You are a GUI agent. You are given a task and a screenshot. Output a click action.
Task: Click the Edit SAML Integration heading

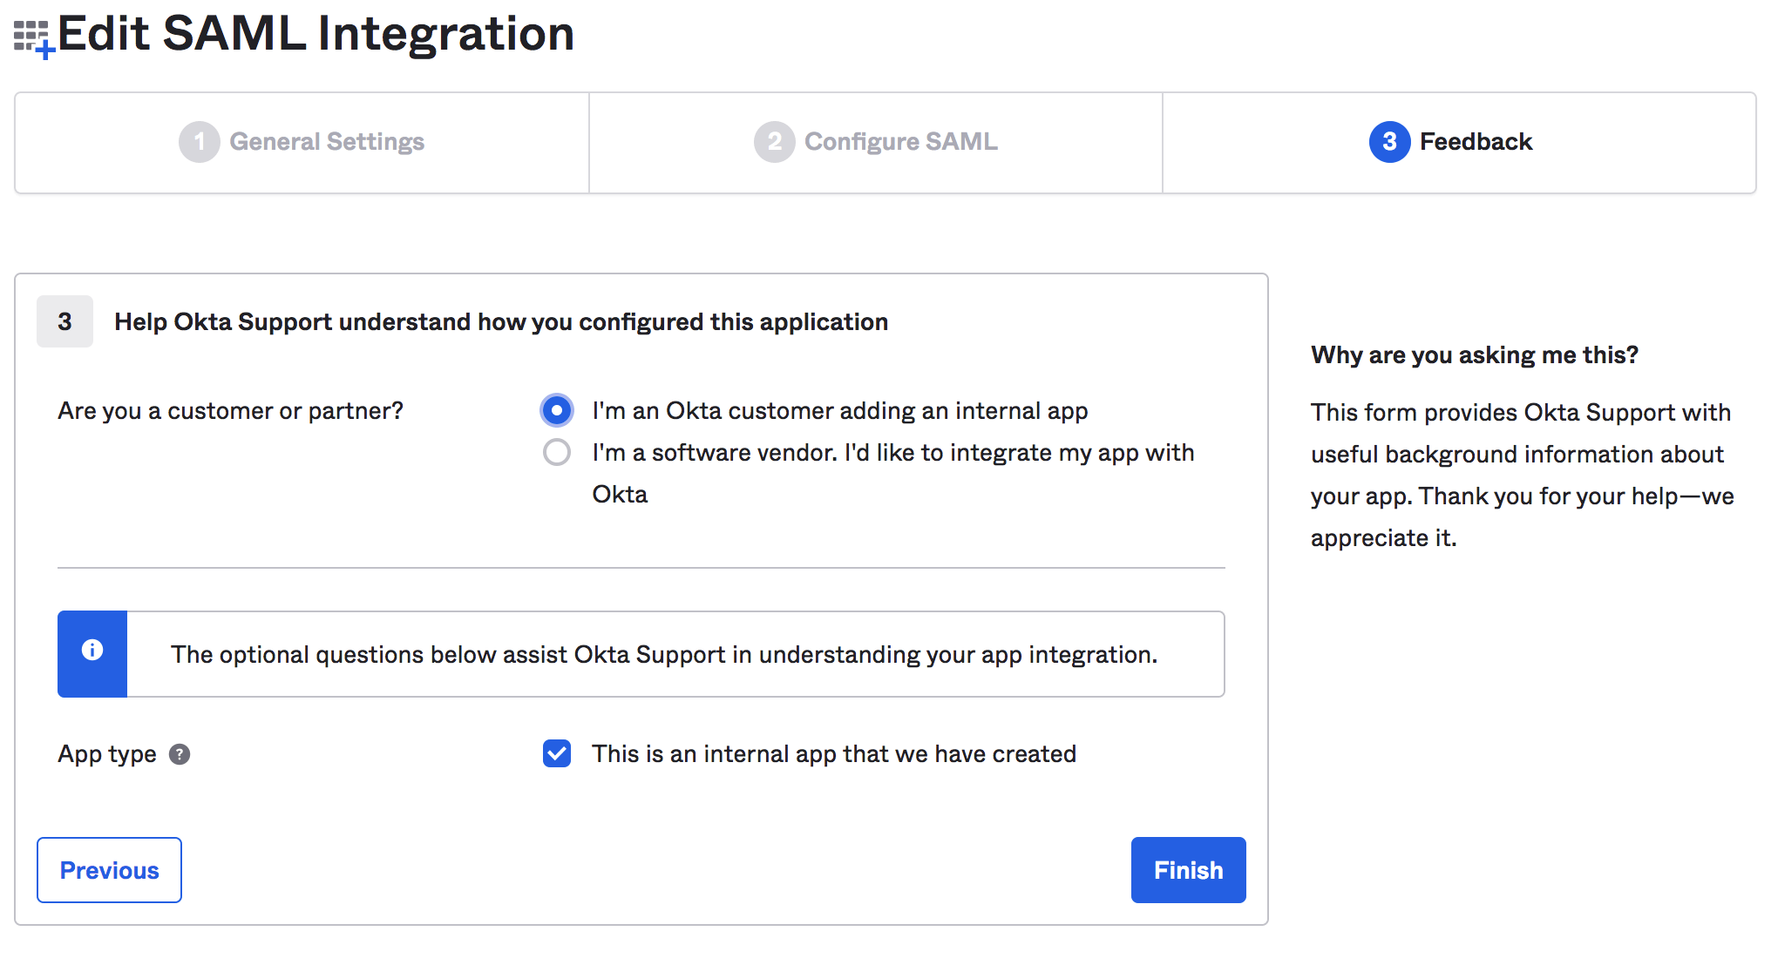click(316, 35)
